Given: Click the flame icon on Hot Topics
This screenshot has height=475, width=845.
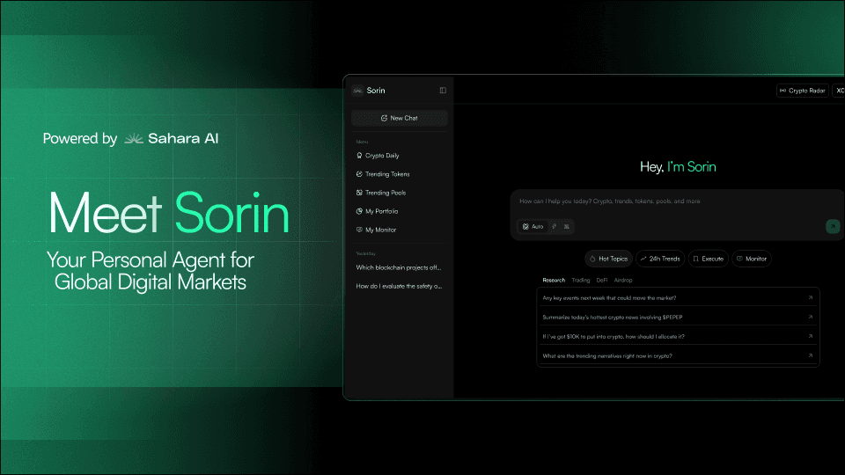Looking at the screenshot, I should point(592,259).
